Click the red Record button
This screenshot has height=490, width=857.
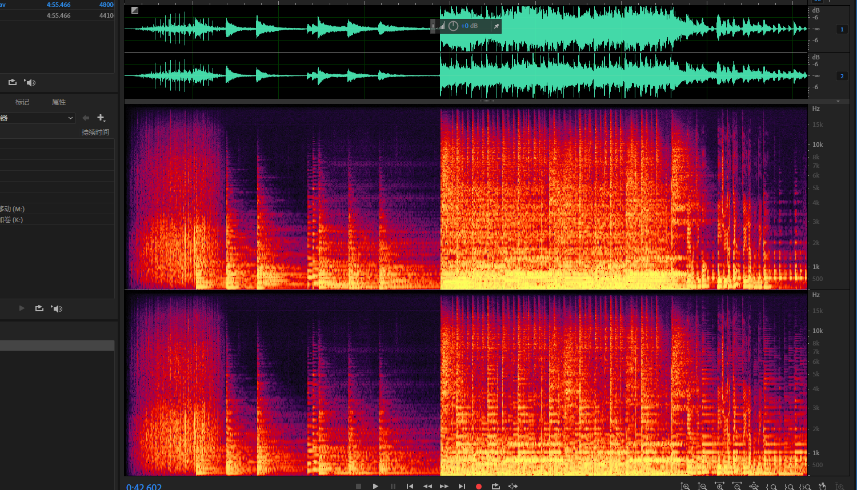click(x=479, y=486)
